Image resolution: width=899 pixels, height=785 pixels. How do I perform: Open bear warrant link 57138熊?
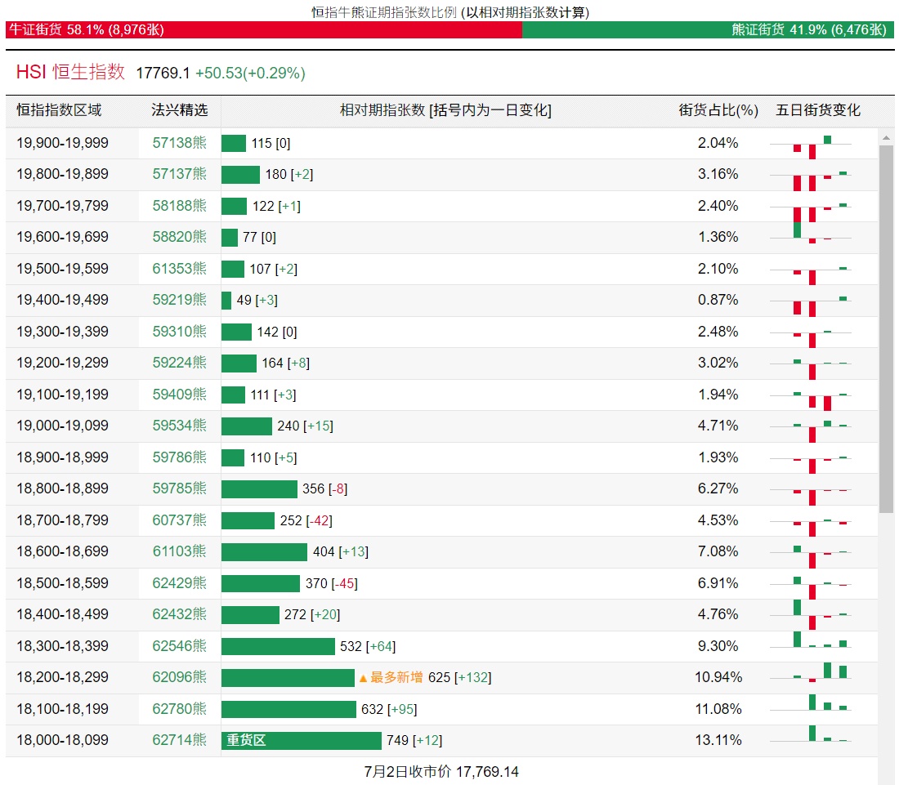coord(179,143)
